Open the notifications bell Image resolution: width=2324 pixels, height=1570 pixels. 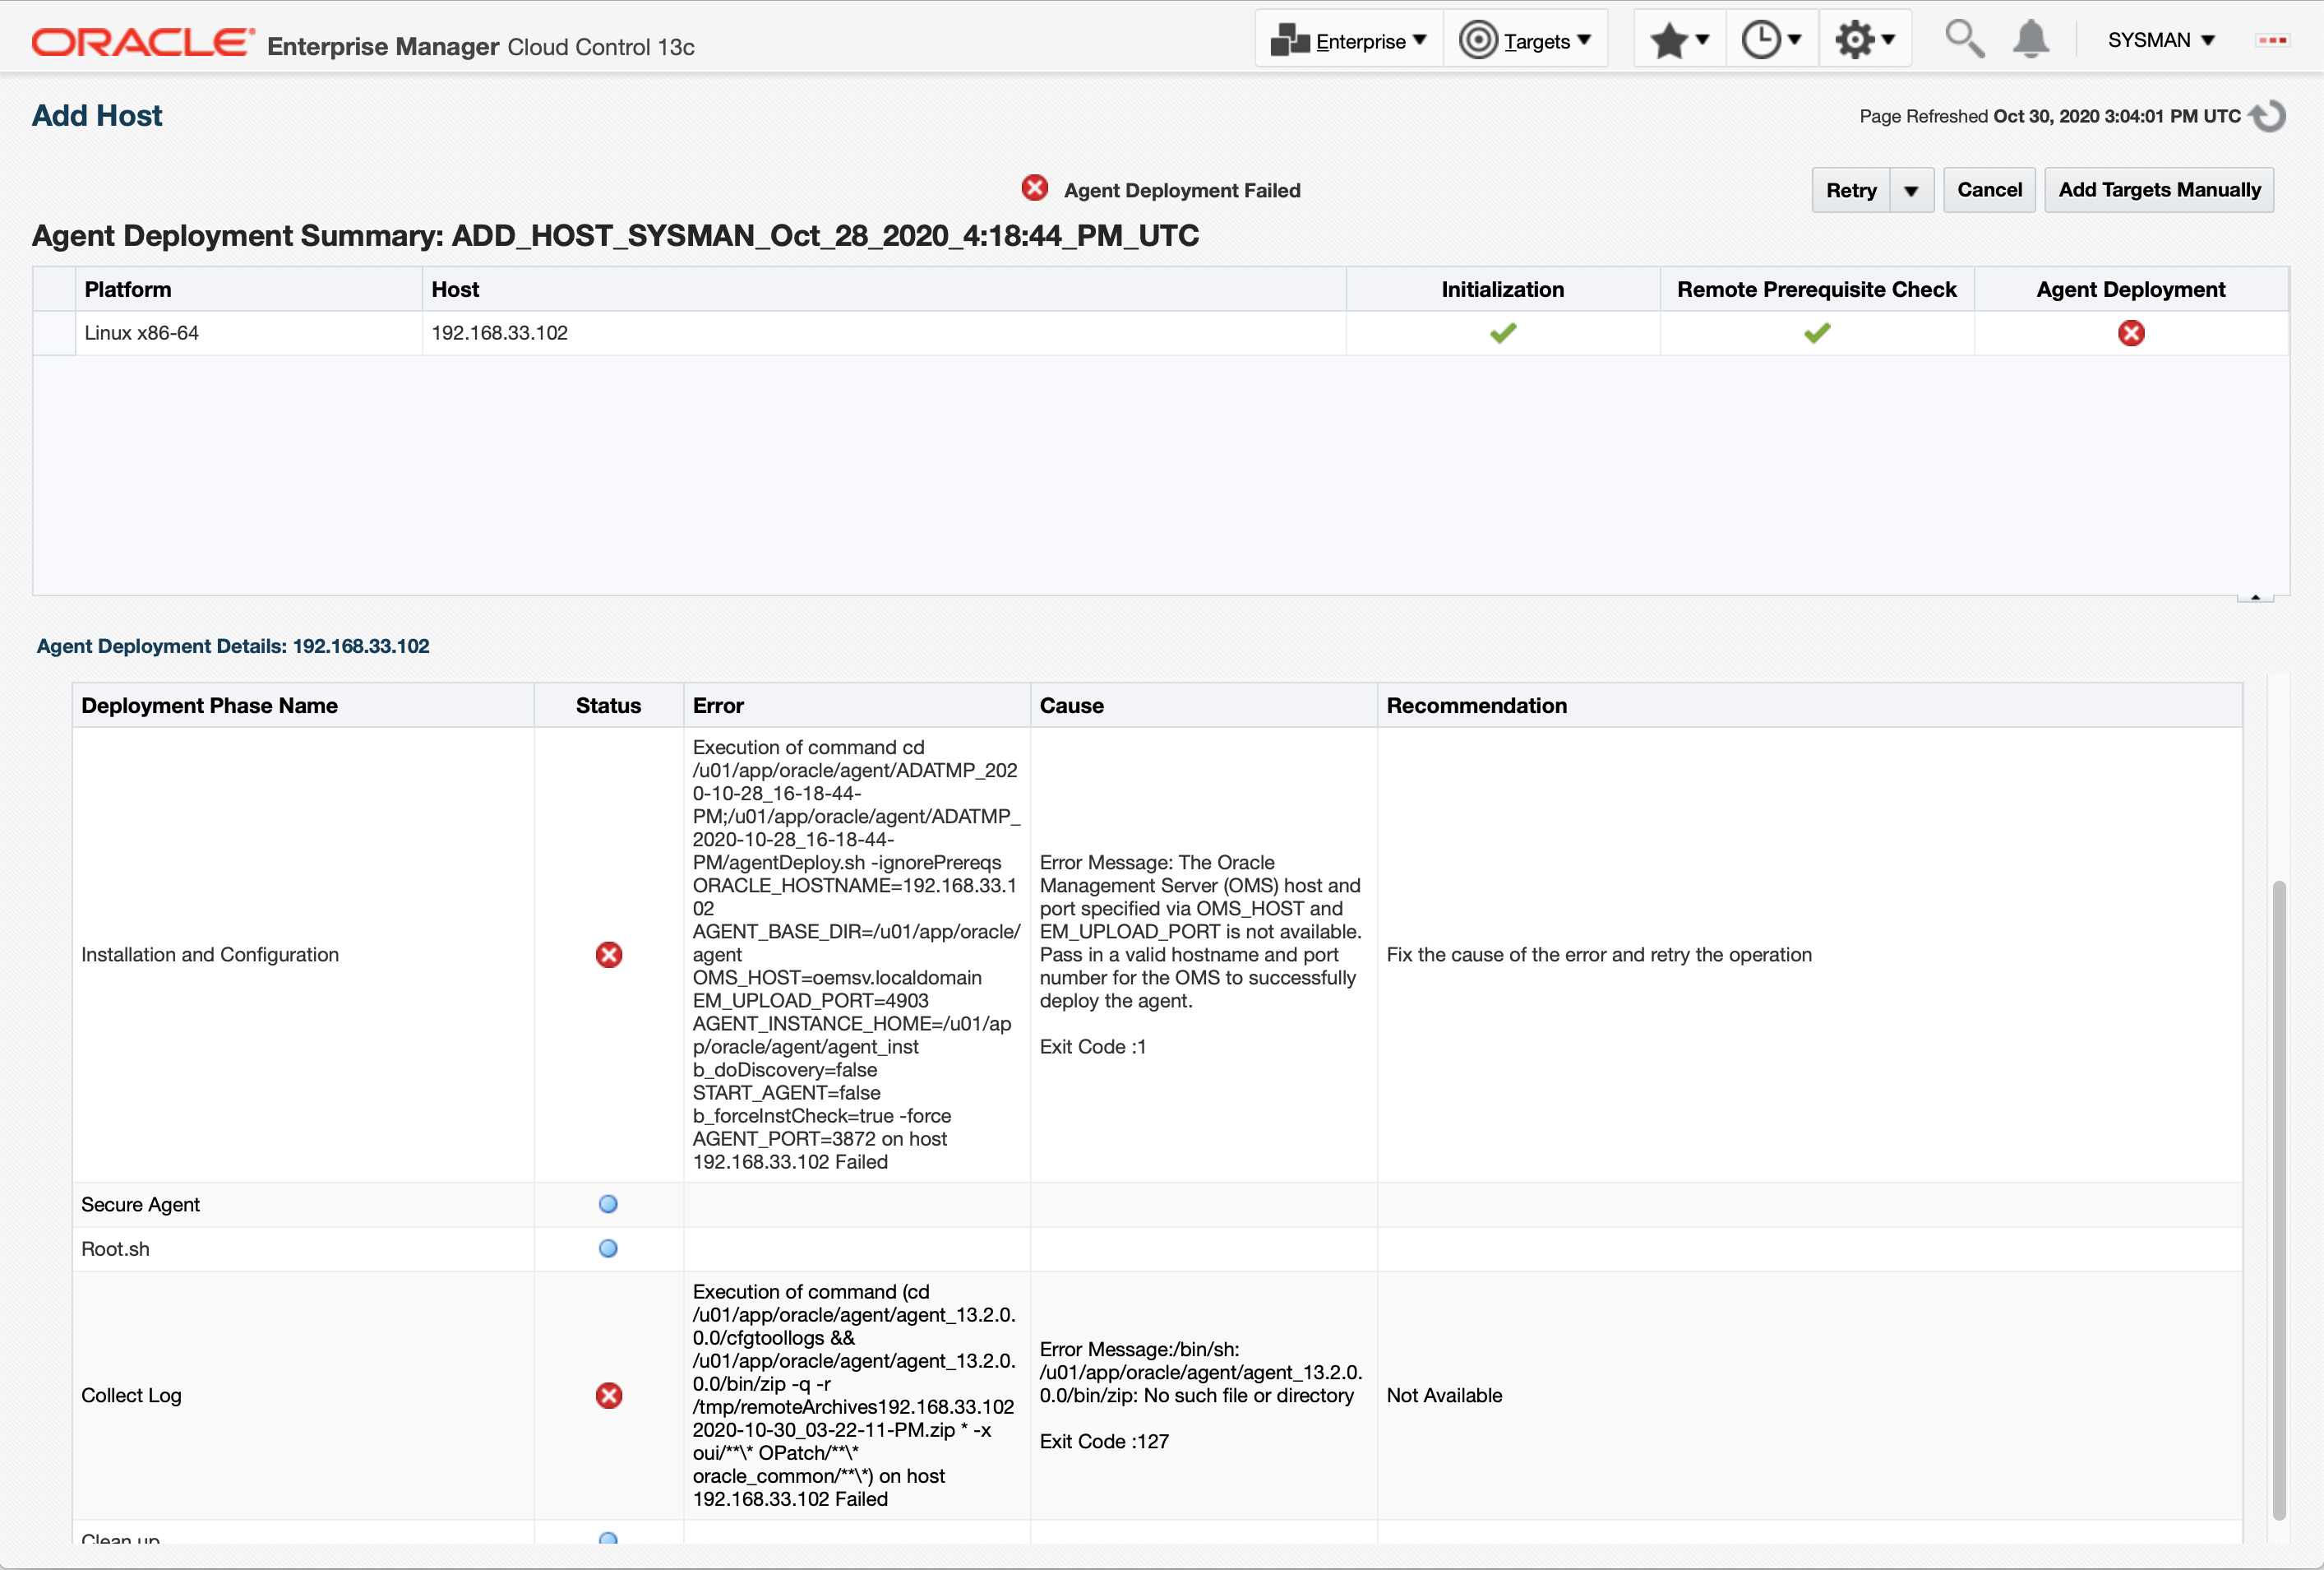pyautogui.click(x=2030, y=40)
